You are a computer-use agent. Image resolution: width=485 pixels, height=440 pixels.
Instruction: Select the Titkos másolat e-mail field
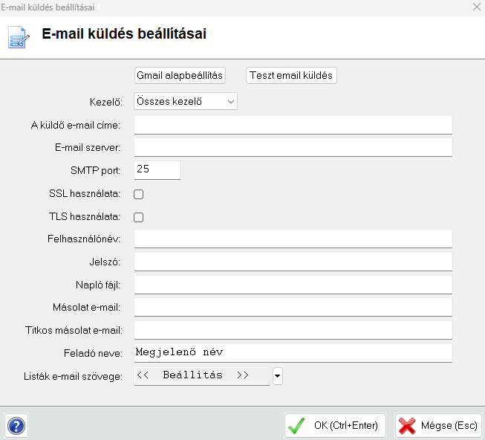click(293, 330)
